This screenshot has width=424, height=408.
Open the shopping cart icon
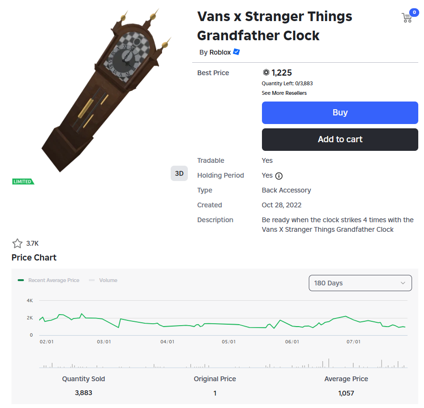[407, 18]
